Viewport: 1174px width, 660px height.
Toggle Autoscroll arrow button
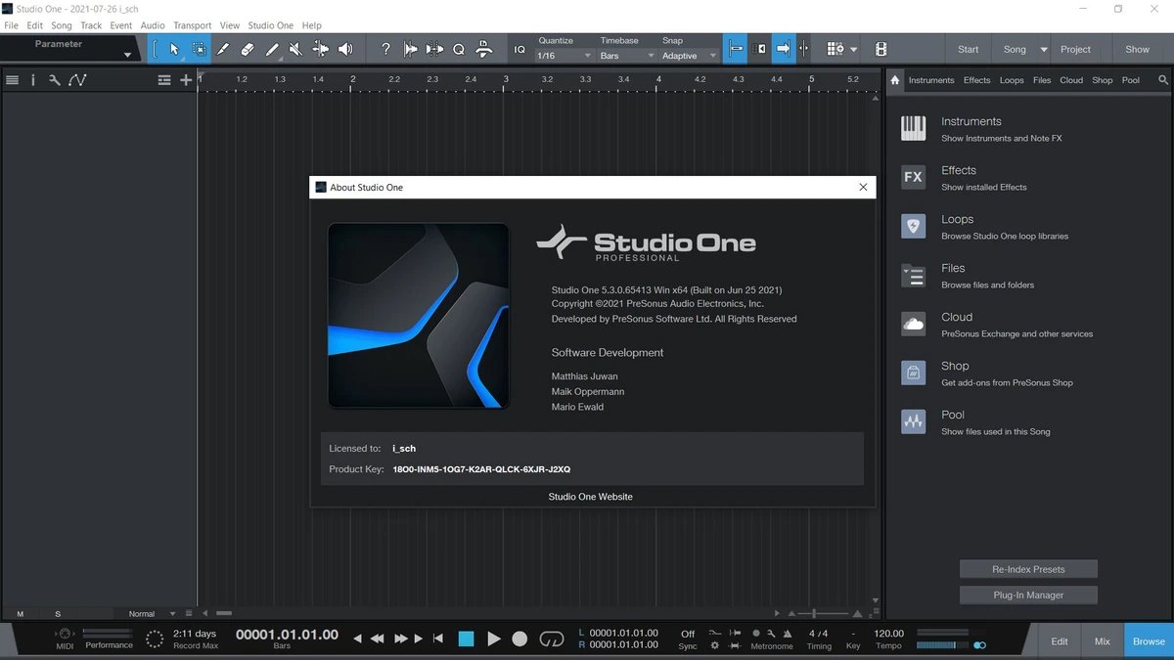[783, 49]
